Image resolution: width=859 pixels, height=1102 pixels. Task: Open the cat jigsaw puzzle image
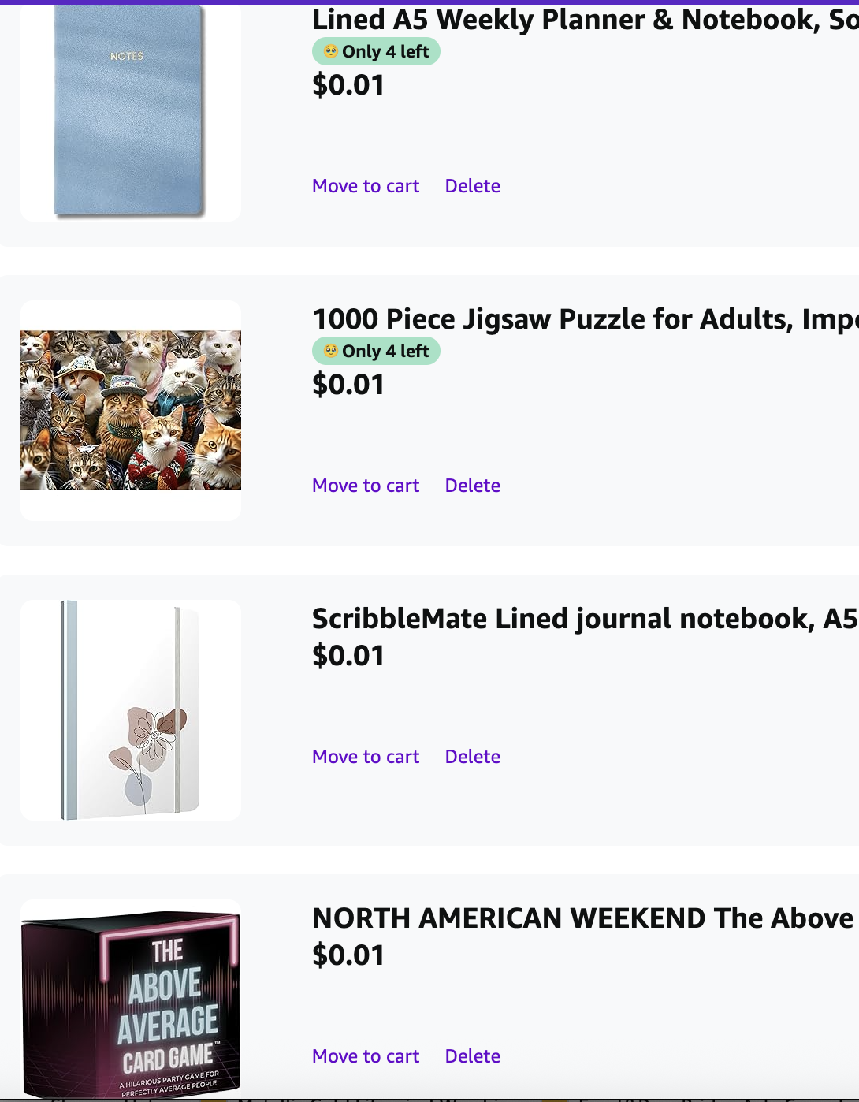click(130, 410)
